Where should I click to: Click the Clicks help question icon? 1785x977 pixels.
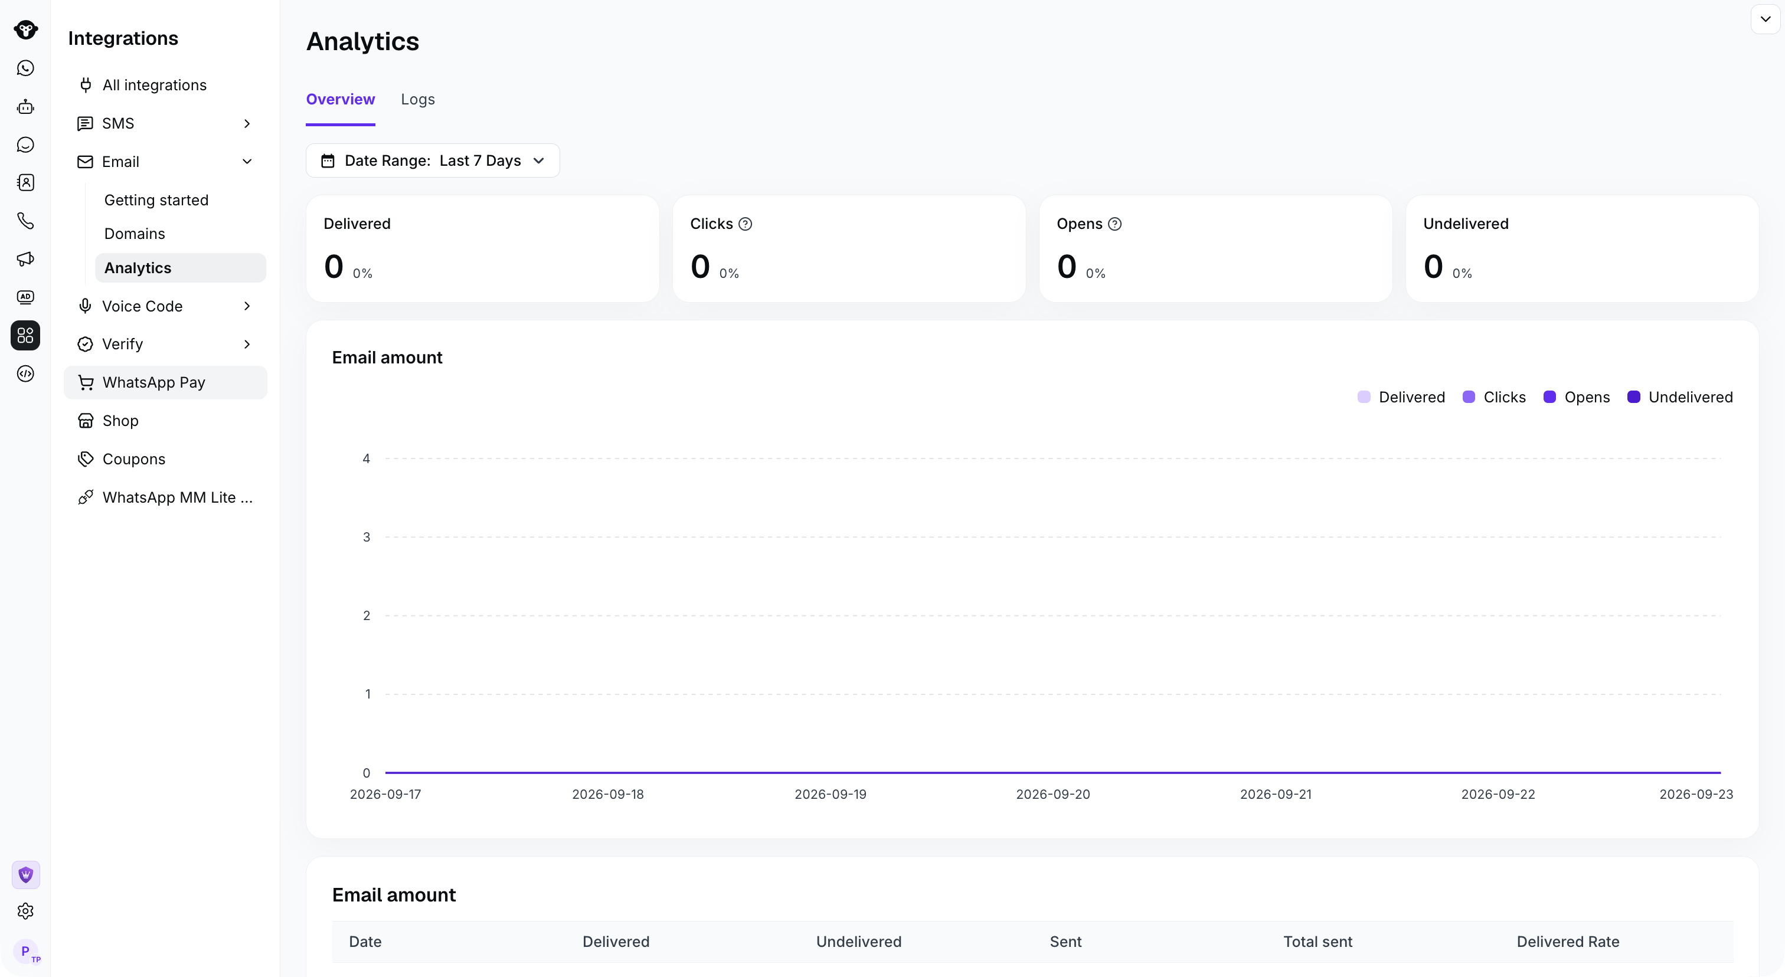pos(745,224)
